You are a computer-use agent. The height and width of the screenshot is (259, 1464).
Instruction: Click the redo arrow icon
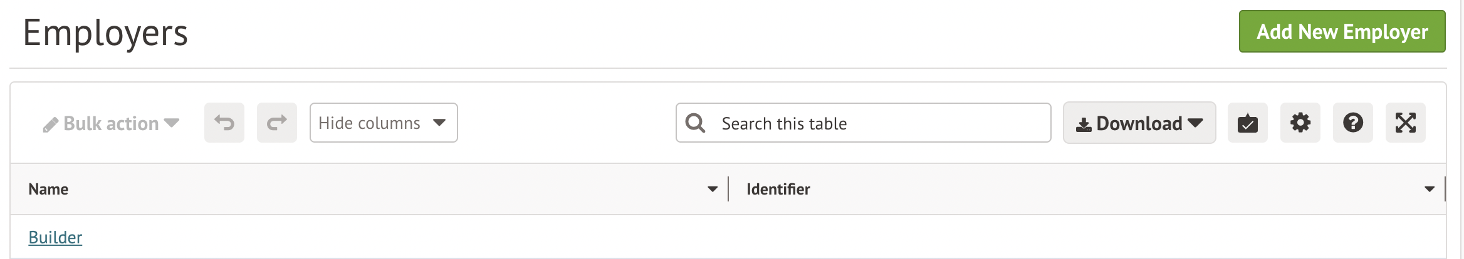(277, 123)
